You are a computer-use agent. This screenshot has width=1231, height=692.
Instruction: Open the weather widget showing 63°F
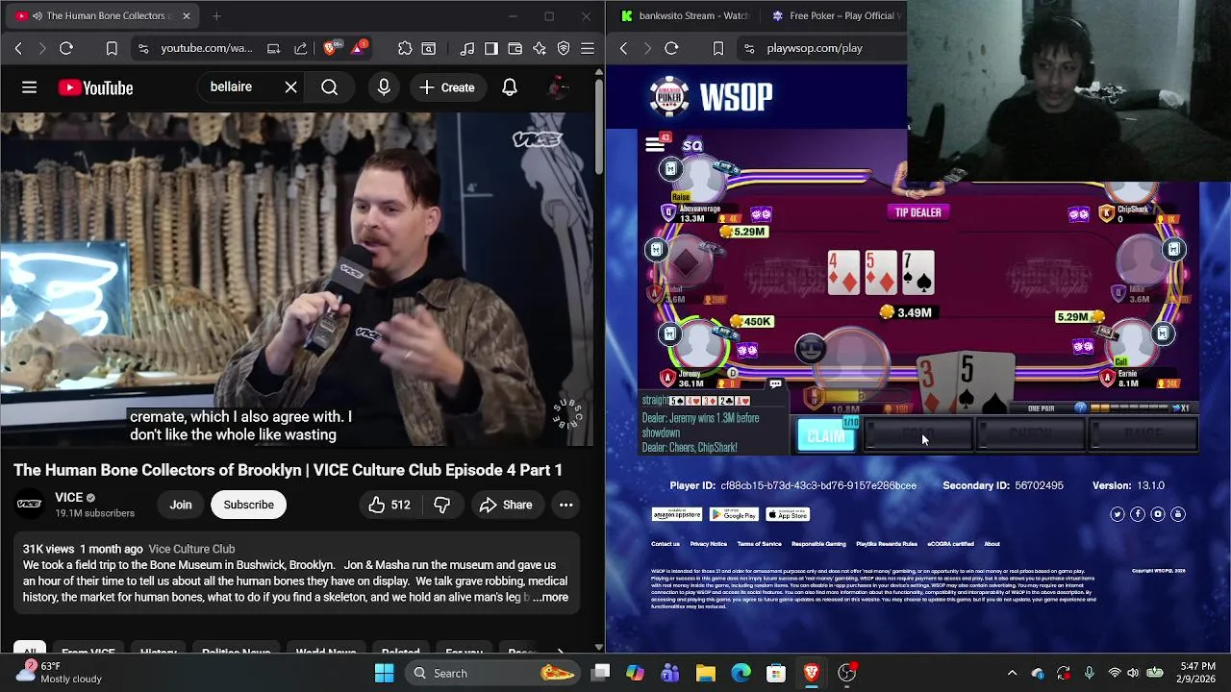pyautogui.click(x=58, y=673)
